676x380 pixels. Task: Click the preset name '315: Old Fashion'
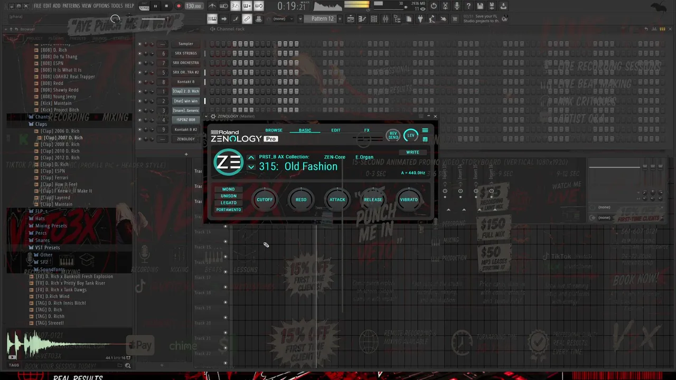tap(298, 167)
